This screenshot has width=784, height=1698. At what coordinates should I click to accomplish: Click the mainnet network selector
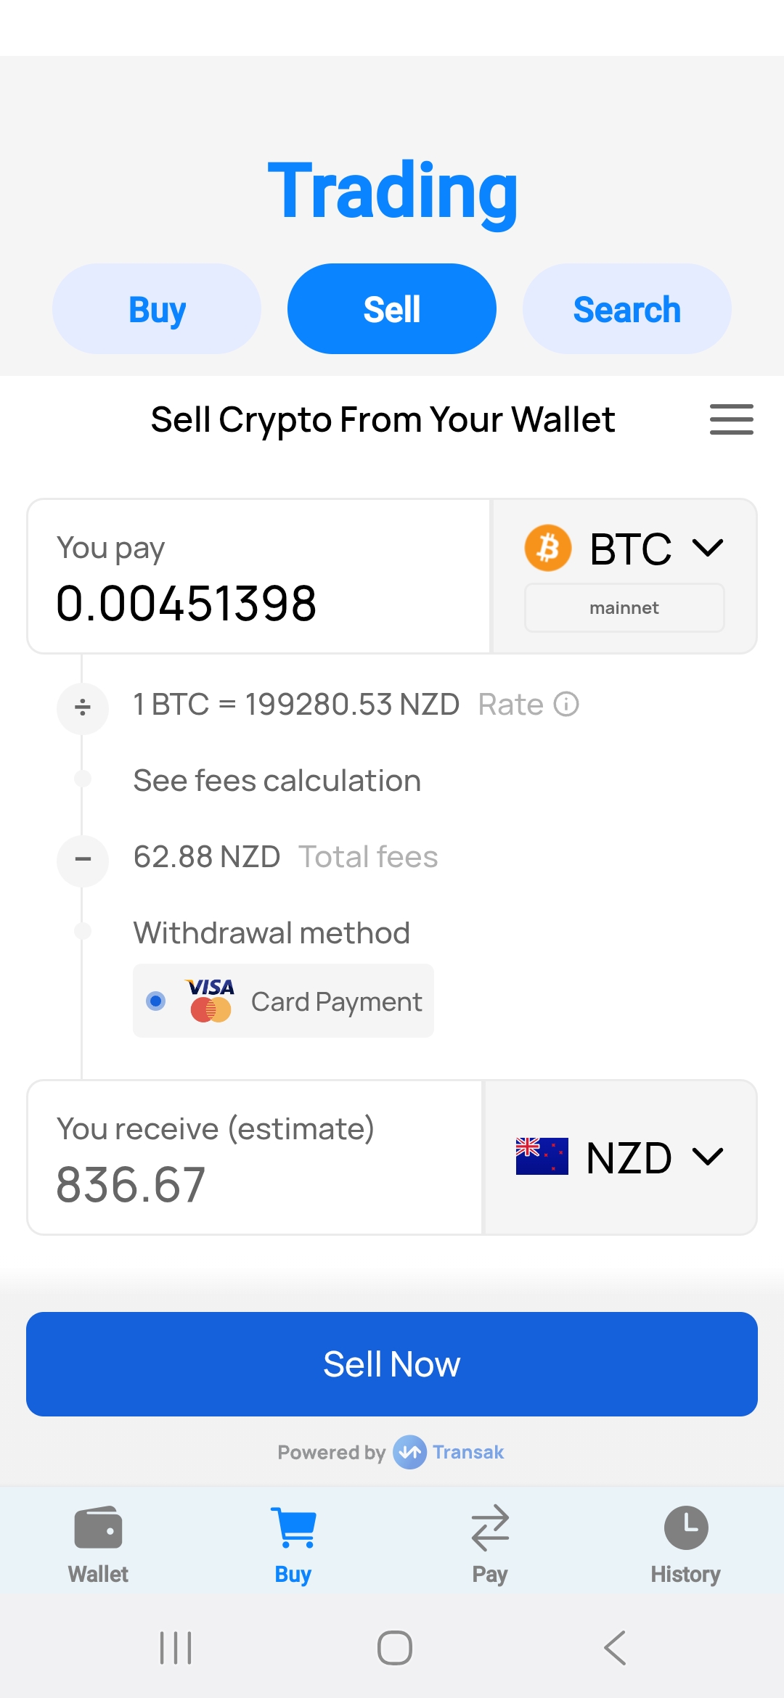pos(624,607)
